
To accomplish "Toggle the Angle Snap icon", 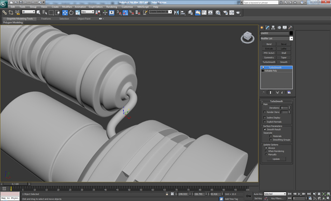I will coord(125,12).
